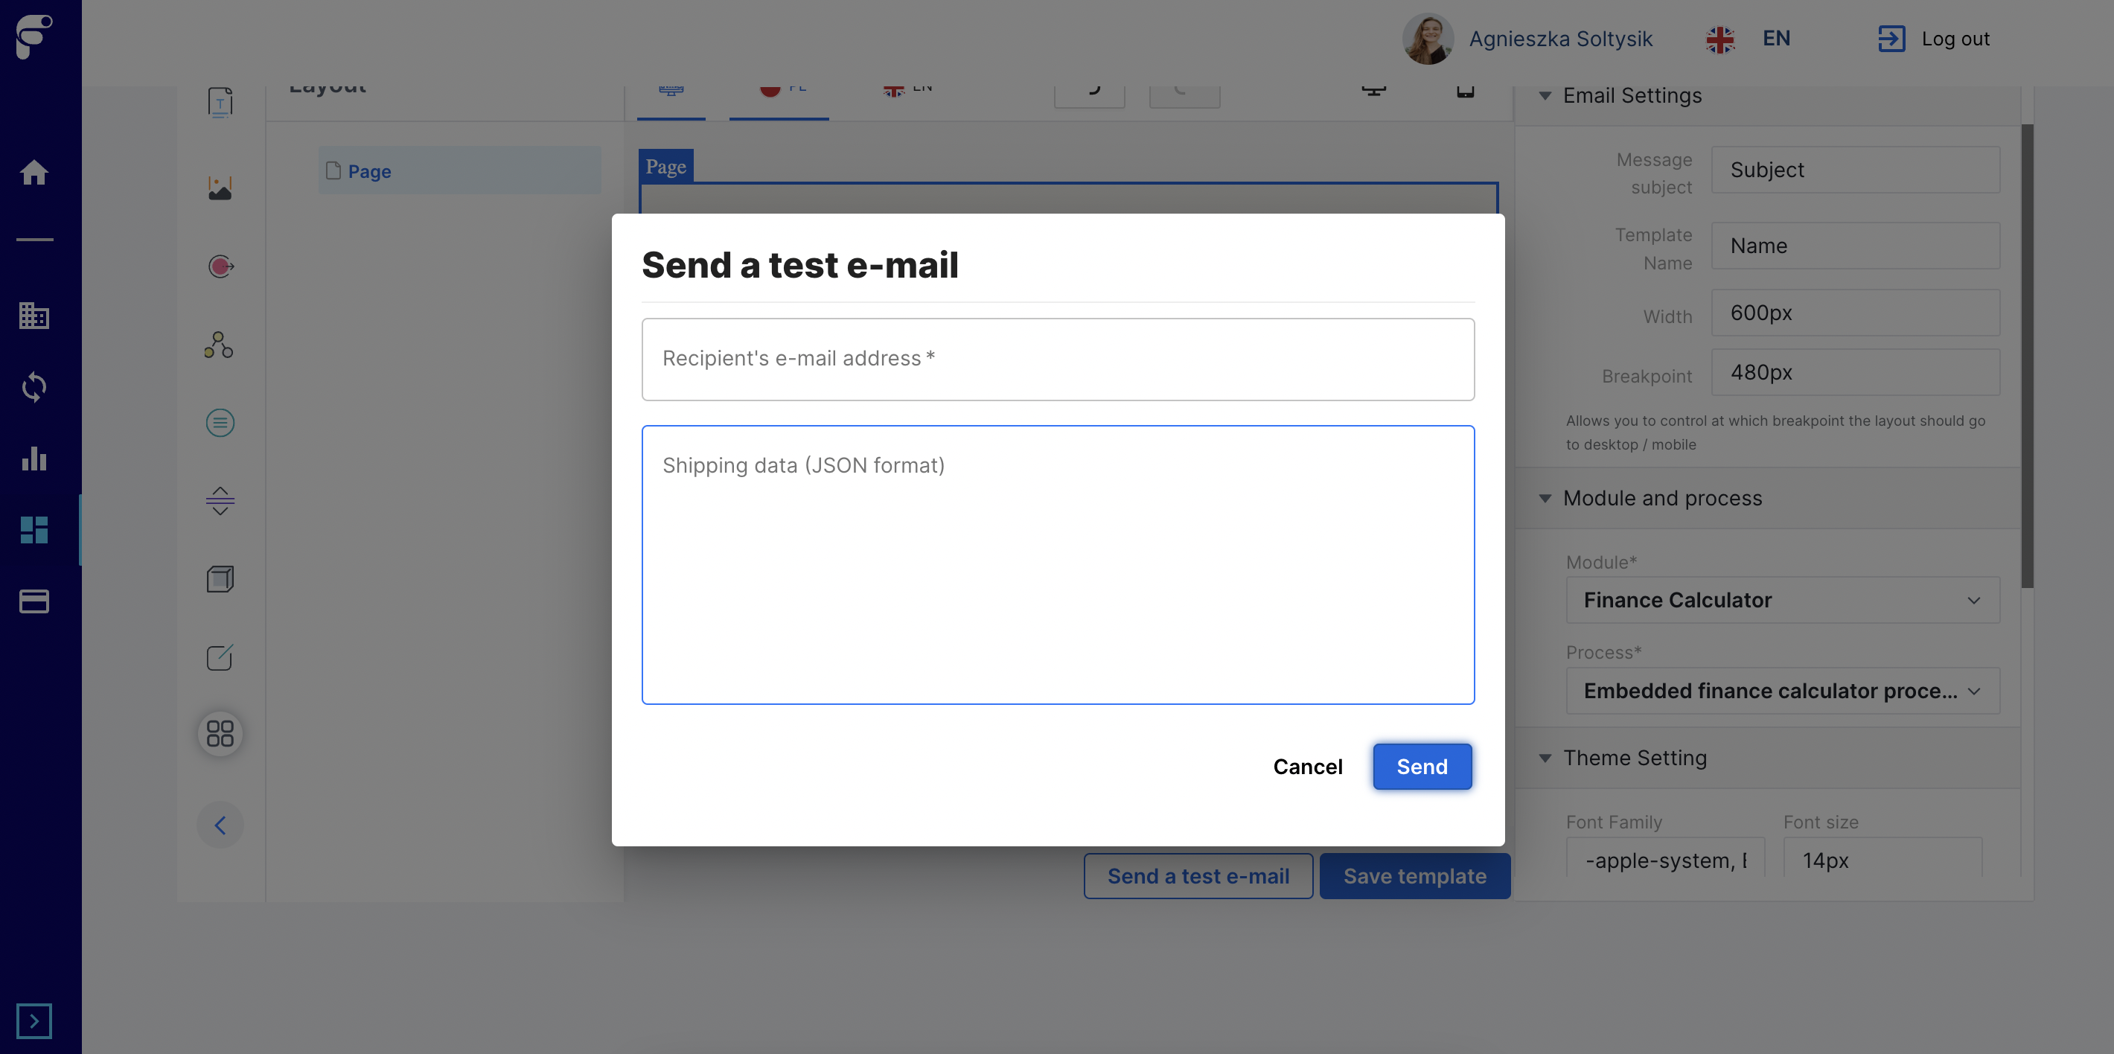Open the analytics bar chart section
This screenshot has width=2114, height=1054.
34,459
